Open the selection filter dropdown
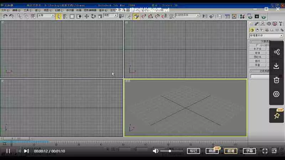The width and height of the screenshot is (285, 160). click(46, 16)
